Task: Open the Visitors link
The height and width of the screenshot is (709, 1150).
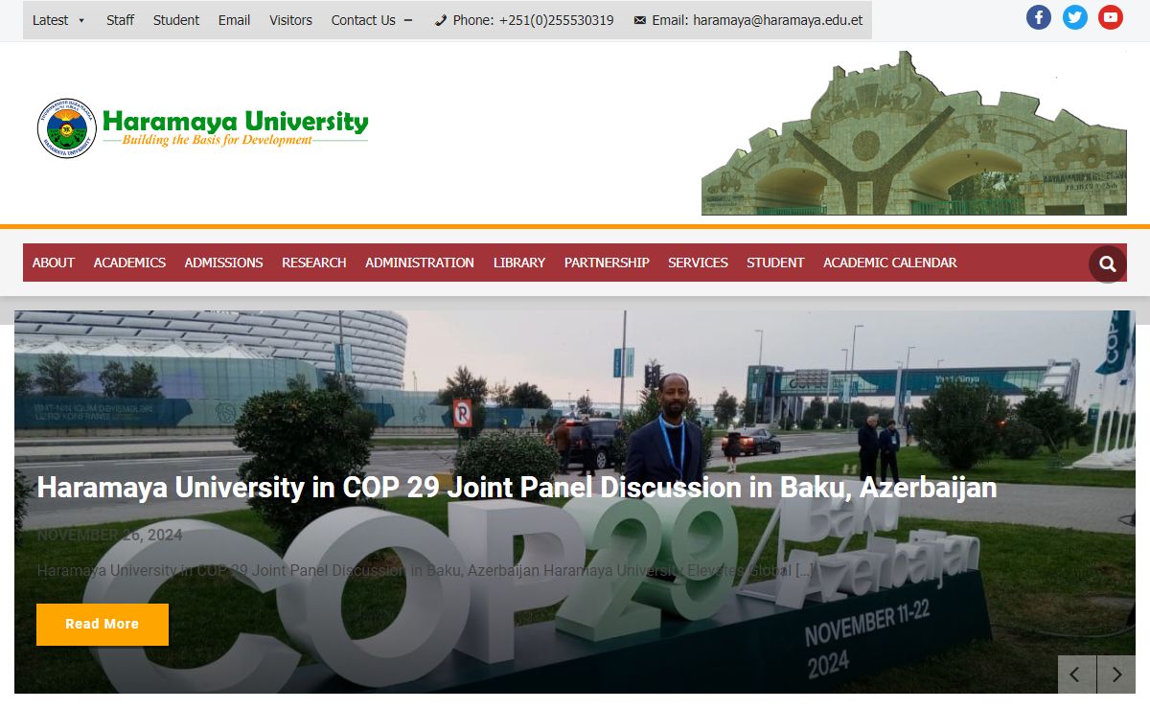Action: tap(290, 20)
